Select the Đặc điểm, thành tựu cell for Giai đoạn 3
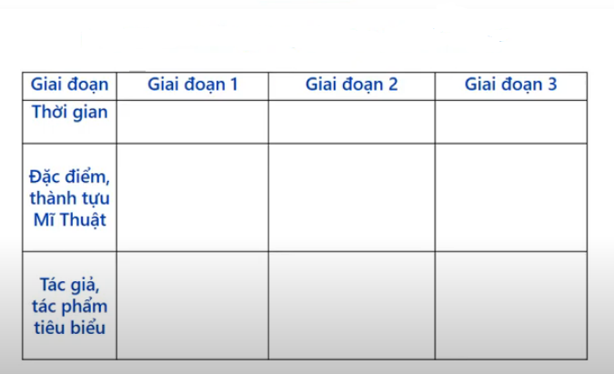 click(x=510, y=197)
